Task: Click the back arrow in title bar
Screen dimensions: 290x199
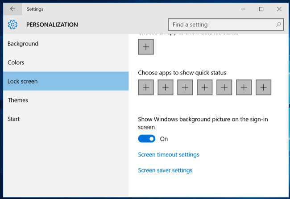Action: click(x=12, y=9)
